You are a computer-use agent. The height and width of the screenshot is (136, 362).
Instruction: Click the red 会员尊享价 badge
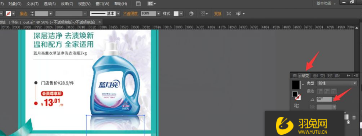click(x=52, y=93)
